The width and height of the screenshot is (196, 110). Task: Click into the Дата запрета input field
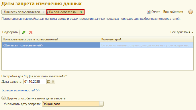coord(35,82)
